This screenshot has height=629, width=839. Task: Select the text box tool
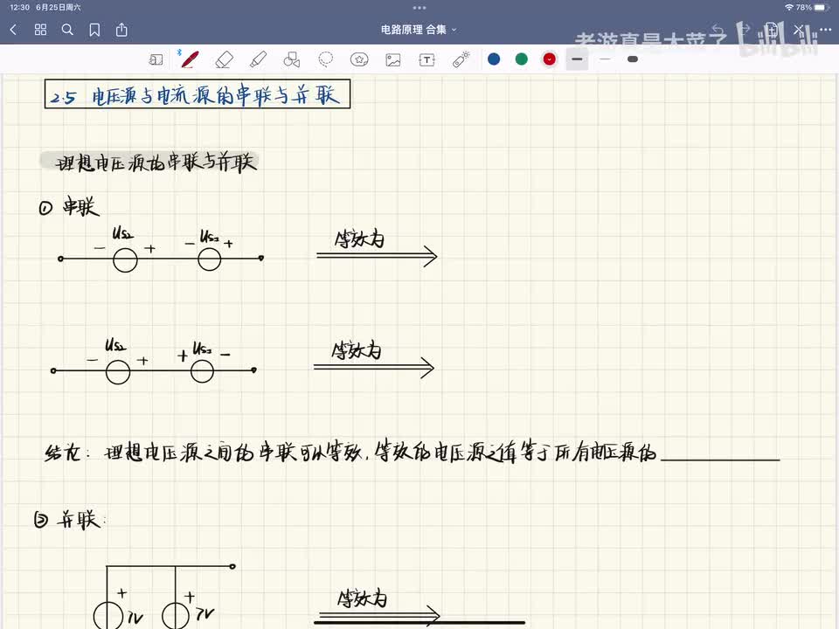427,59
